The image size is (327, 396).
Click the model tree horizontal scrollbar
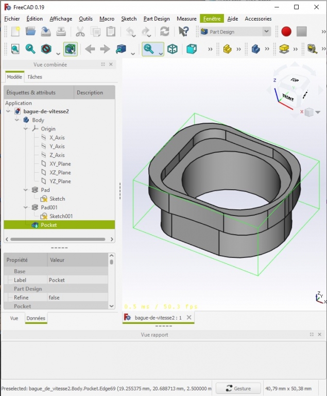58,239
